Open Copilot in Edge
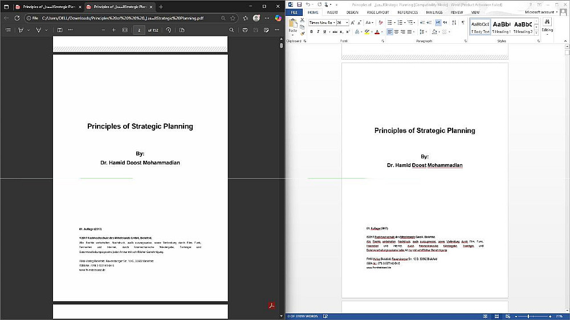 tap(278, 18)
